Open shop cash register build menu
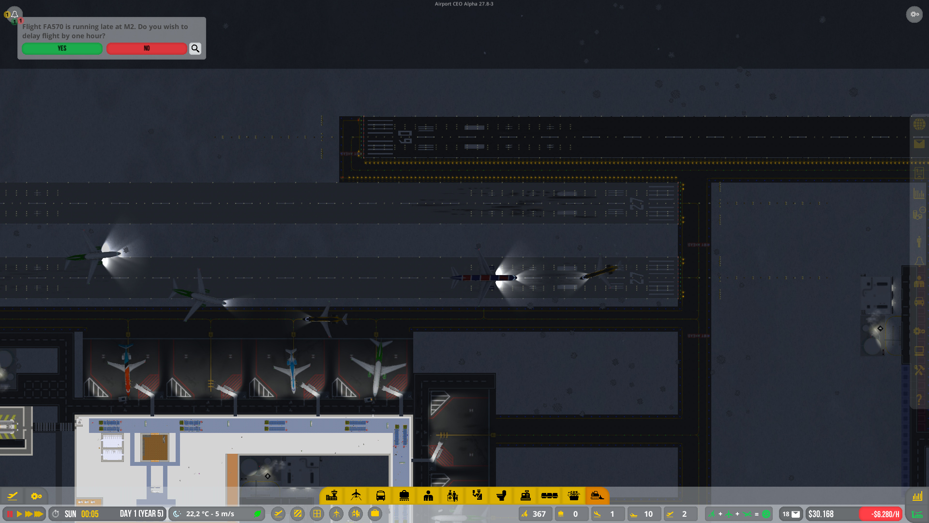 [x=525, y=495]
